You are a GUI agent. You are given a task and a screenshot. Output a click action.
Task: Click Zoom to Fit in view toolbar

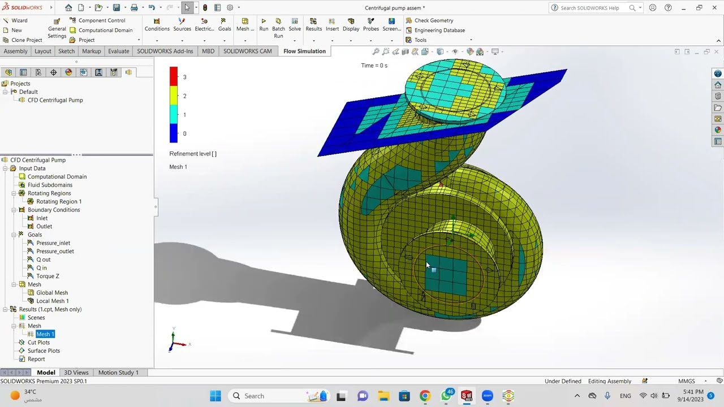[x=376, y=51]
